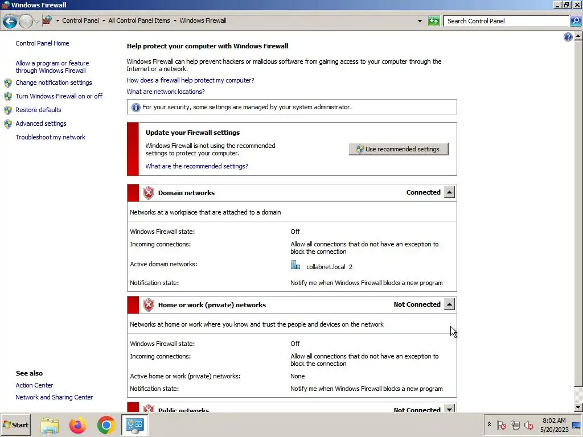This screenshot has width=583, height=437.
Task: Open Troubleshoot my network link
Action: tap(51, 138)
